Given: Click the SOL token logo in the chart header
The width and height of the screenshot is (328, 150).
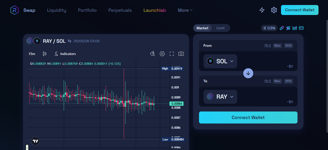Looking at the screenshot, I should (37, 41).
